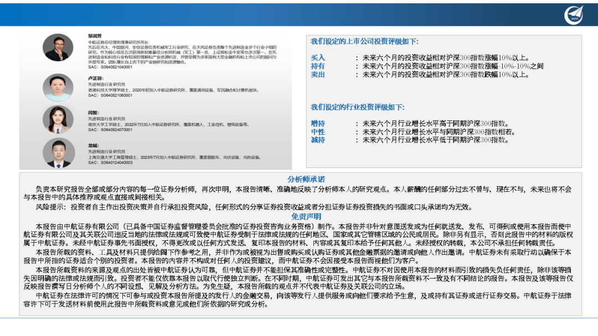Click heading 我们设定的行业投资评级如下
598x336 pixels.
(x=358, y=107)
